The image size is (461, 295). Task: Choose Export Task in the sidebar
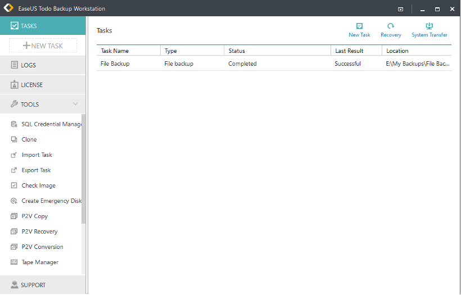click(36, 170)
